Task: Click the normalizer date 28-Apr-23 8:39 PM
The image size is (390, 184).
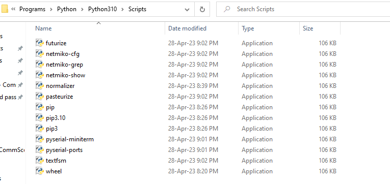Action: (193, 86)
